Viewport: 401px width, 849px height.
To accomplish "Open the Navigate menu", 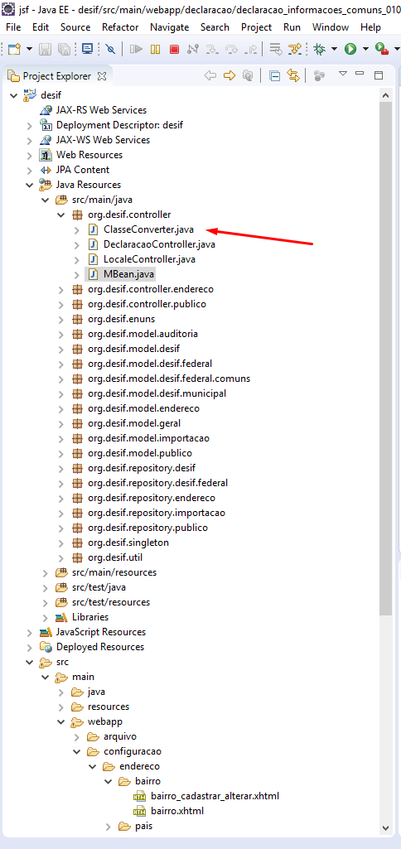I will [170, 27].
